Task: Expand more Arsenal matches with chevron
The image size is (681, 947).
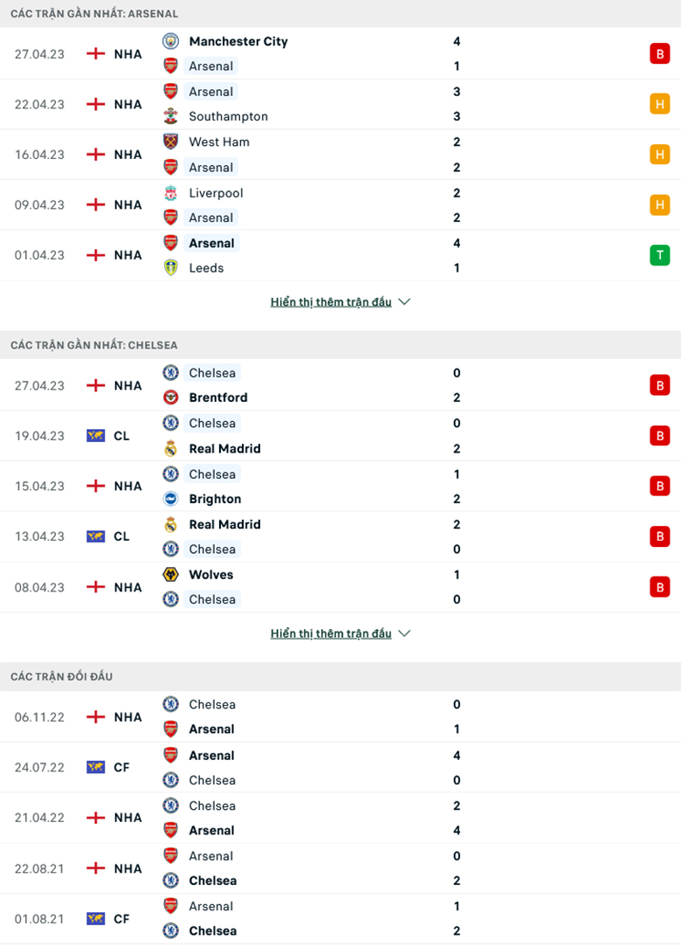Action: (404, 302)
